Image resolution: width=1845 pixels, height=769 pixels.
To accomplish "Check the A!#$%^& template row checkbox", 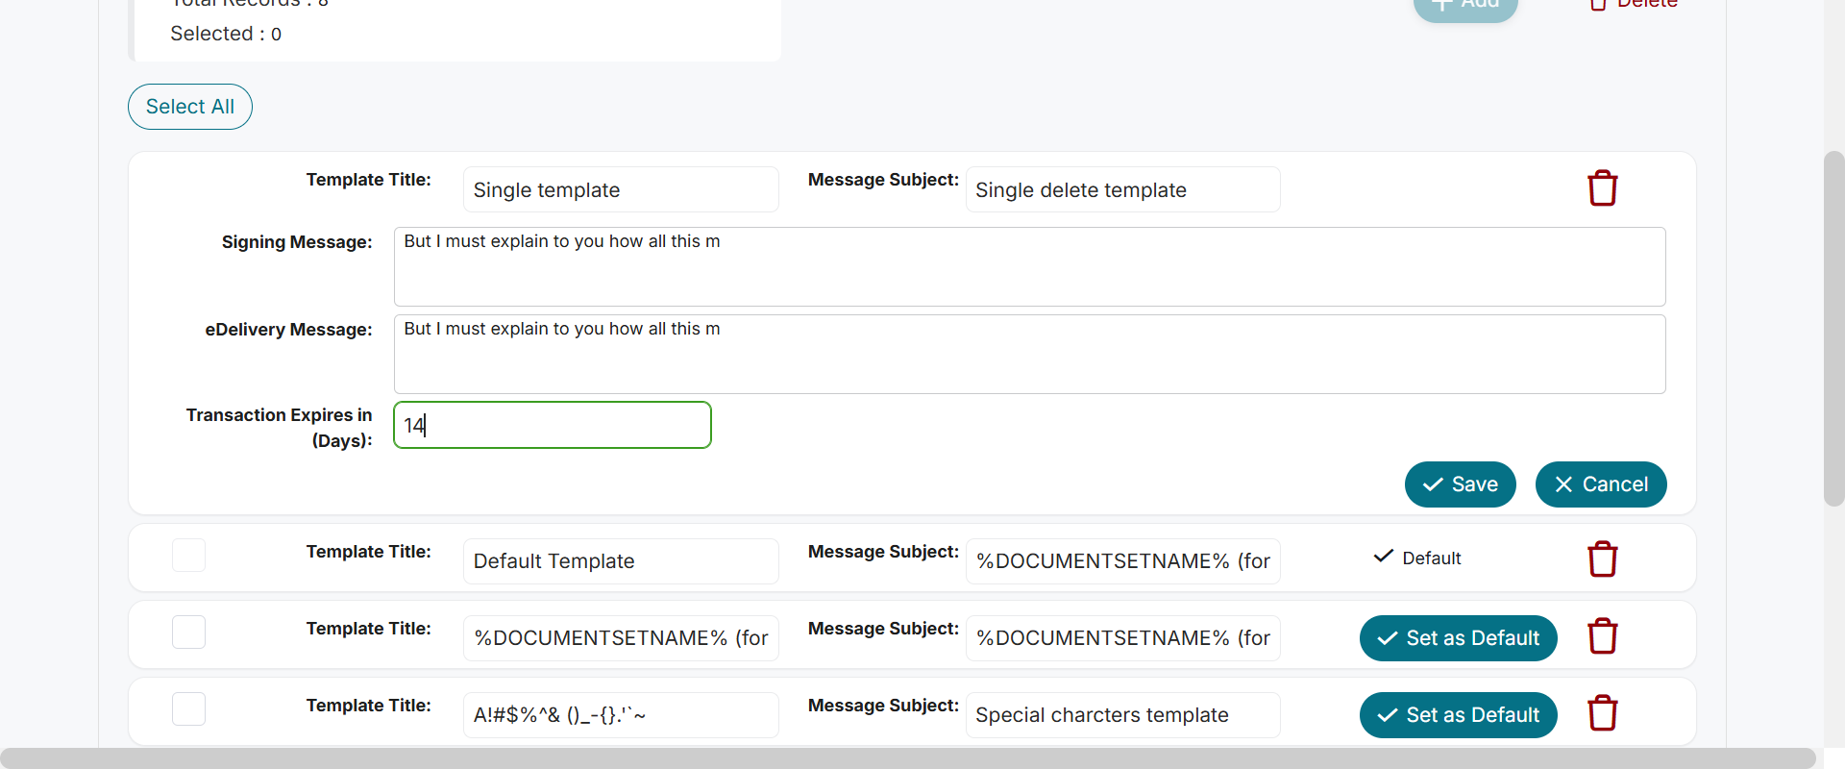I will pyautogui.click(x=188, y=709).
